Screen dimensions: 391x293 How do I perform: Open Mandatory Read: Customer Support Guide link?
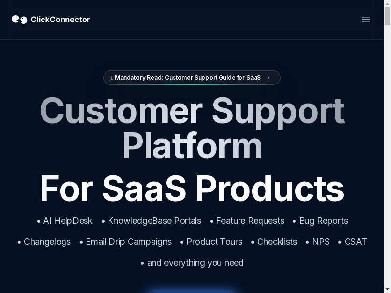pos(188,78)
